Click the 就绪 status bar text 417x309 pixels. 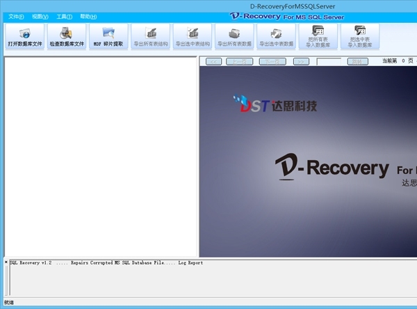[x=9, y=302]
